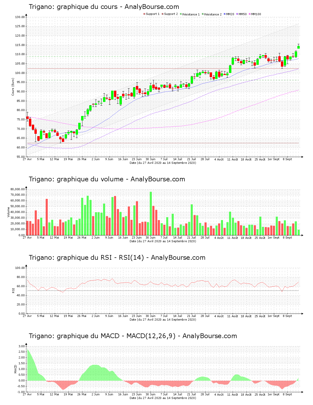Click '8 Sept' on MACD chart axis
This screenshot has height=405, width=313.
point(287,394)
